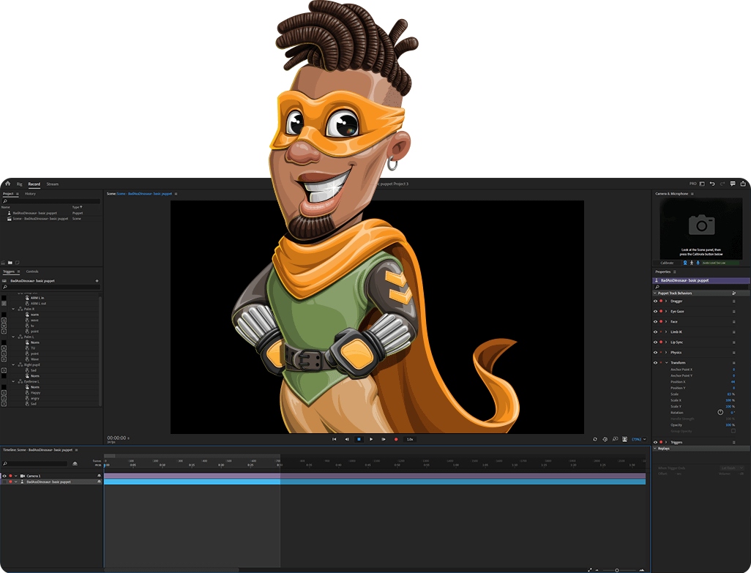Viewport: 751px width, 573px height.
Task: Add a new trigger with plus icon
Action: click(x=97, y=281)
